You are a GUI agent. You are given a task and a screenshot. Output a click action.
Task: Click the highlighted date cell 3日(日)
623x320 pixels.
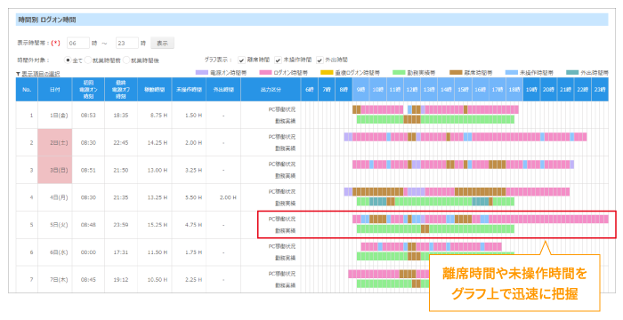[55, 170]
